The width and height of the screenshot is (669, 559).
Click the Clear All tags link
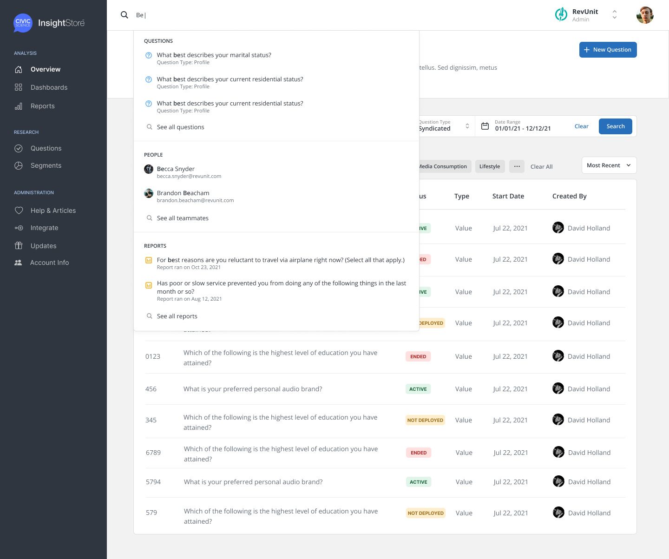[542, 167]
